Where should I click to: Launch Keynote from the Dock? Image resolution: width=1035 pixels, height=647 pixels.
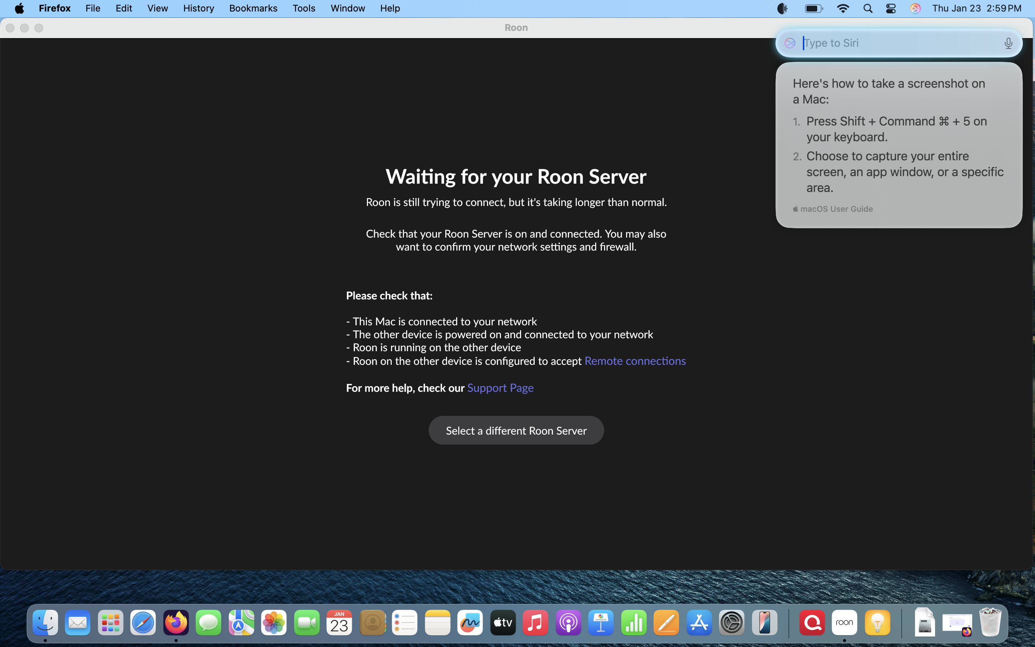point(601,622)
